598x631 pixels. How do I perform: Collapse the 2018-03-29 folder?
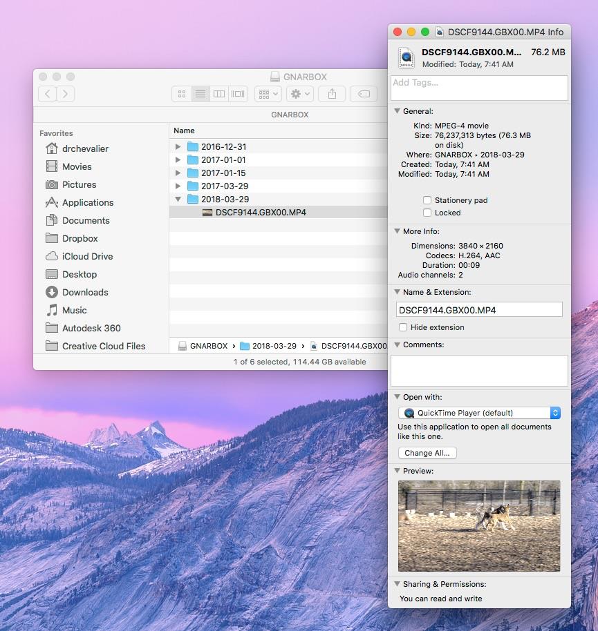178,199
